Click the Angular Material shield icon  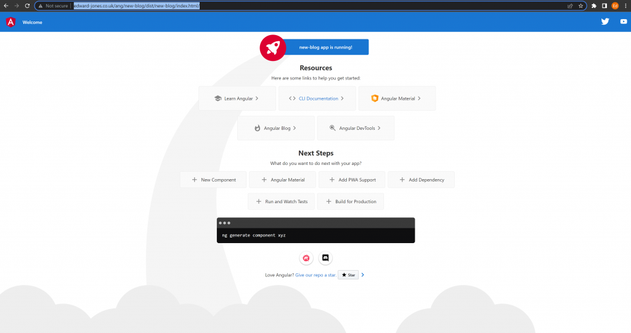coord(375,98)
